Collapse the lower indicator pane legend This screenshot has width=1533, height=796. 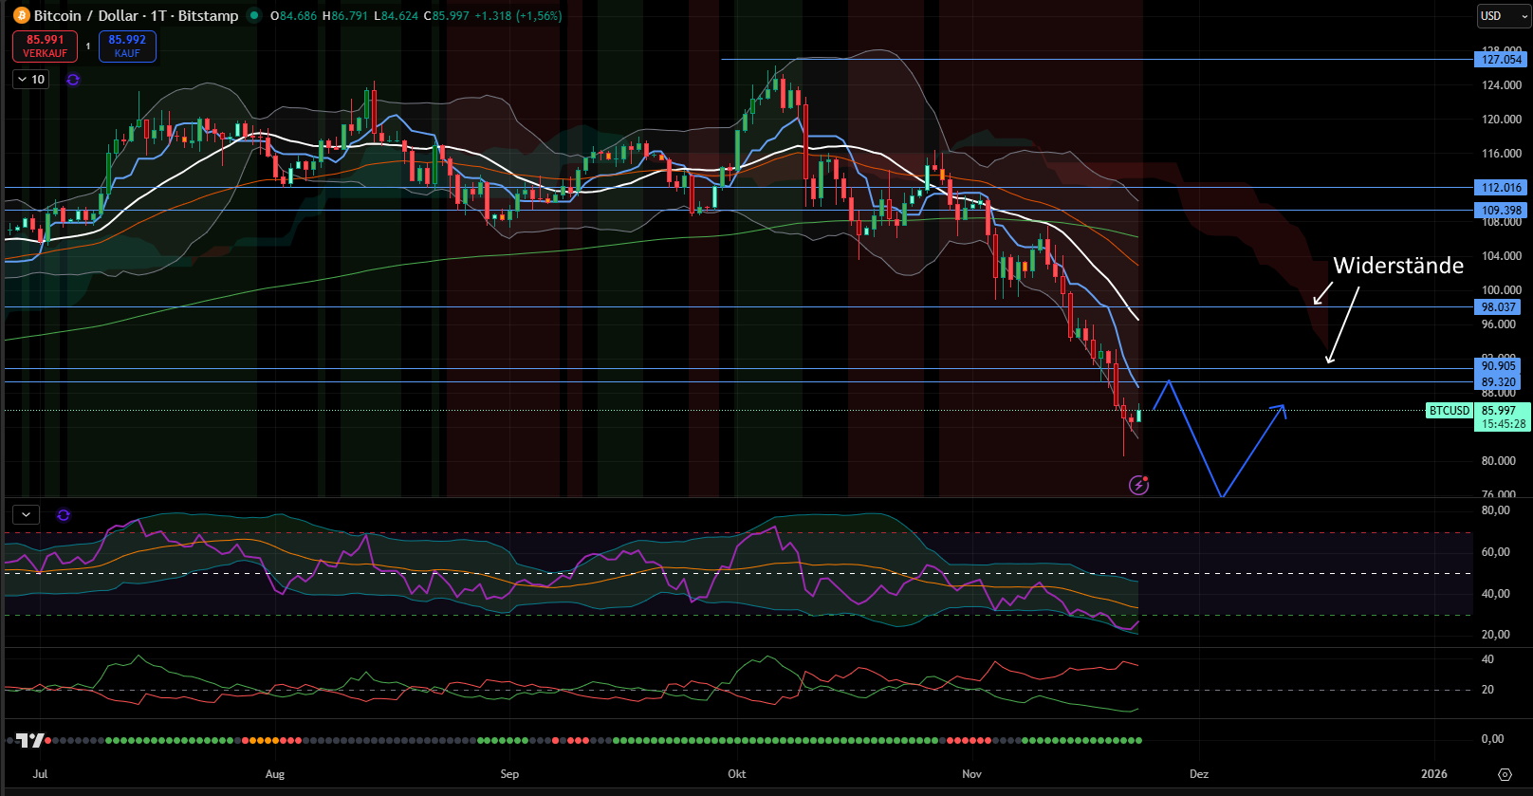(x=26, y=515)
